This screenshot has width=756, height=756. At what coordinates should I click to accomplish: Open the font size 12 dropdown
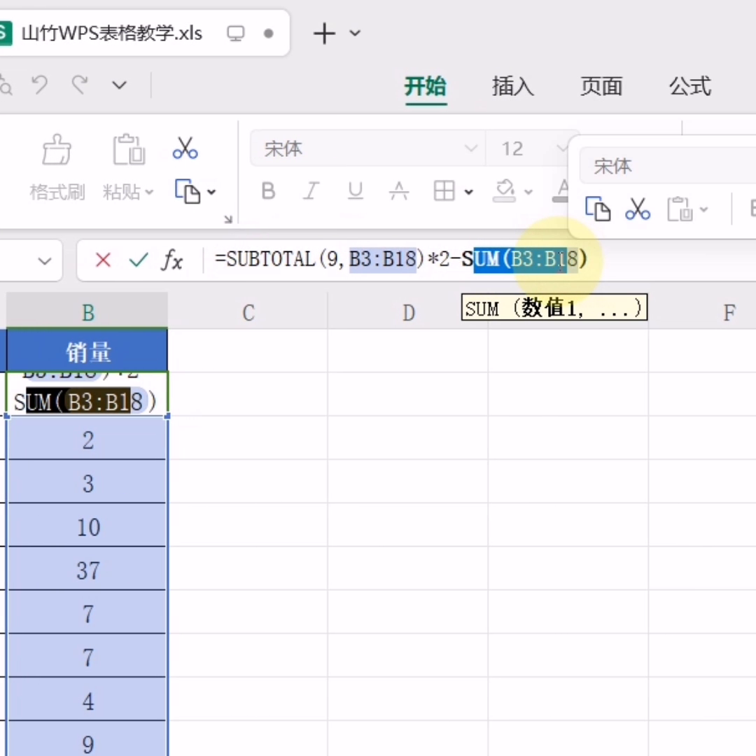pyautogui.click(x=528, y=148)
